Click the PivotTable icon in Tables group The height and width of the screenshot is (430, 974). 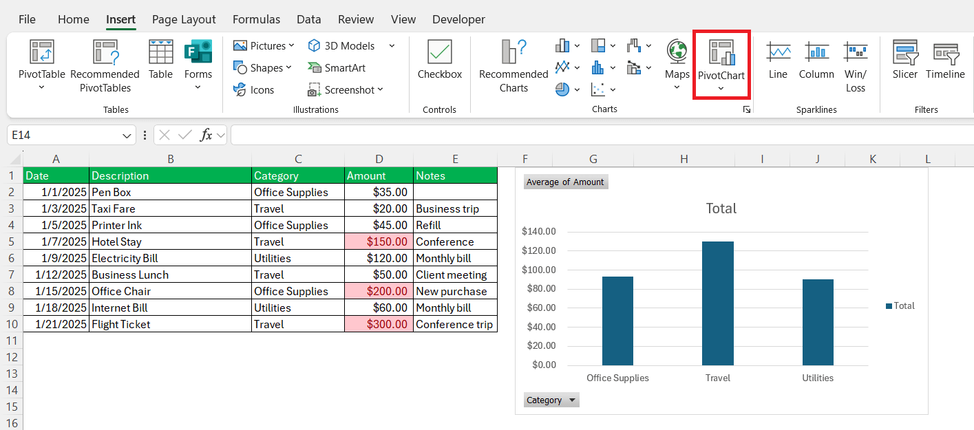(x=41, y=52)
